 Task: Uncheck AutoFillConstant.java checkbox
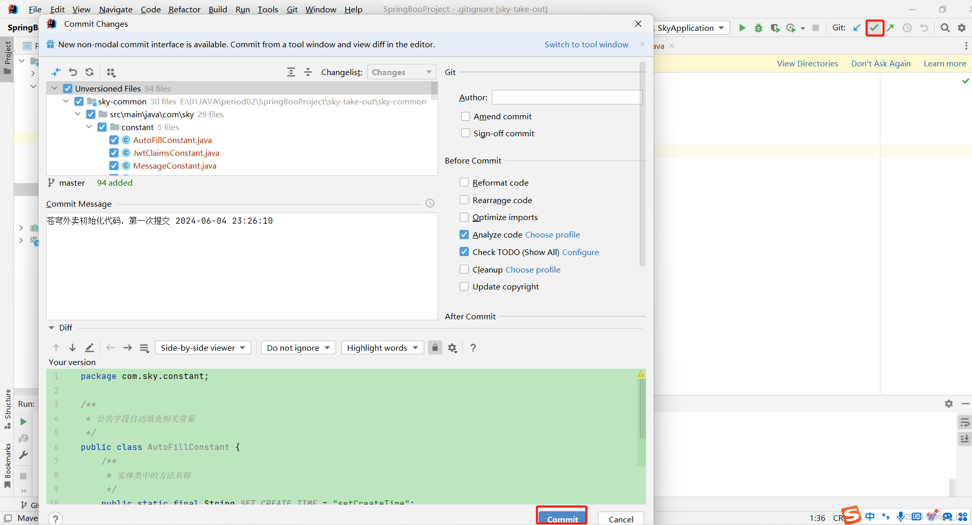click(114, 140)
